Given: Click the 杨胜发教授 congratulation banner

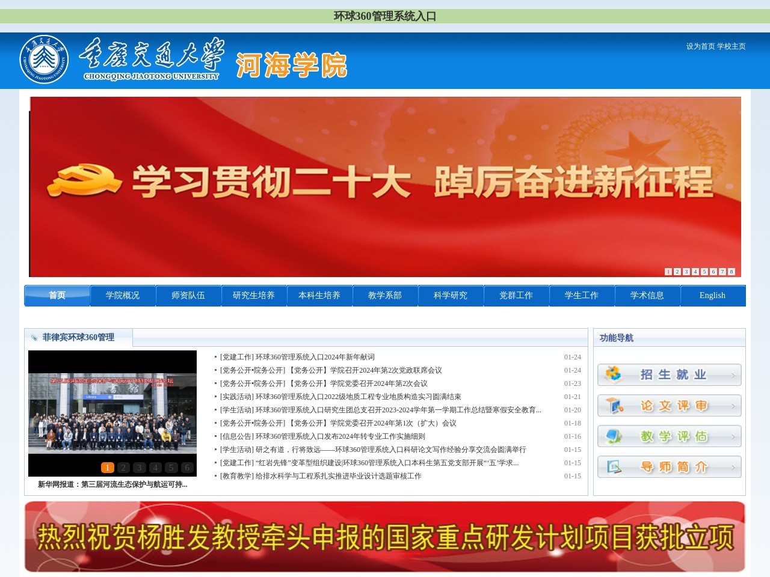Looking at the screenshot, I should 385,537.
